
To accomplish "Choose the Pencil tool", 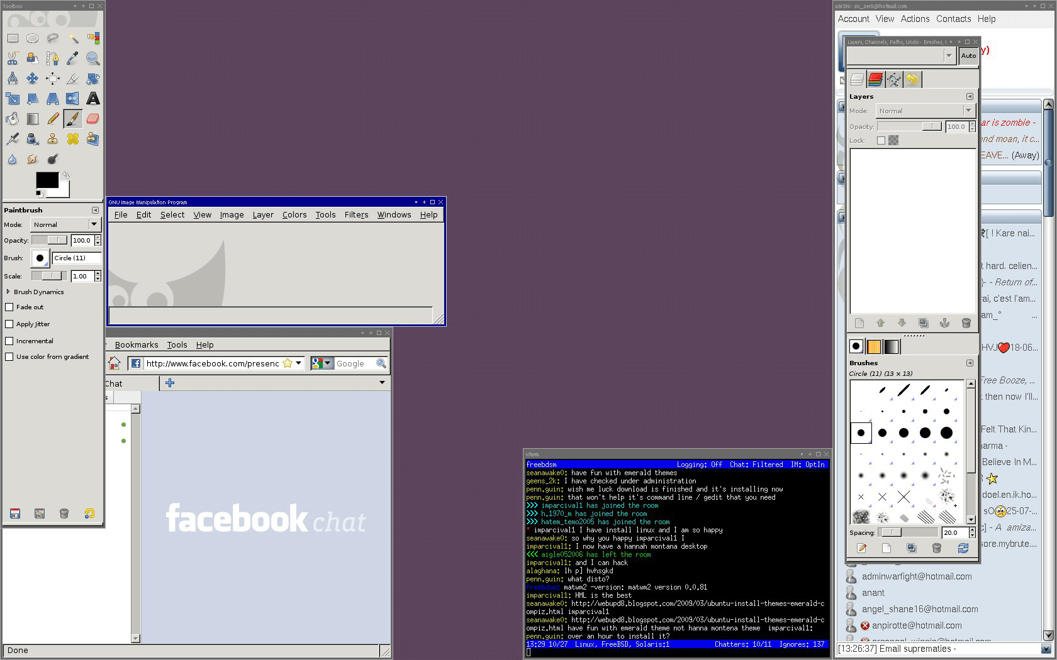I will tap(53, 119).
